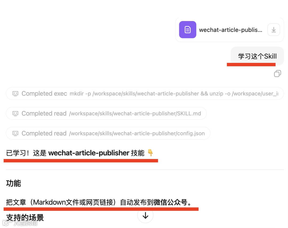This screenshot has width=288, height=228.
Task: Expand the Completed exec mkdir step
Action: (x=145, y=93)
